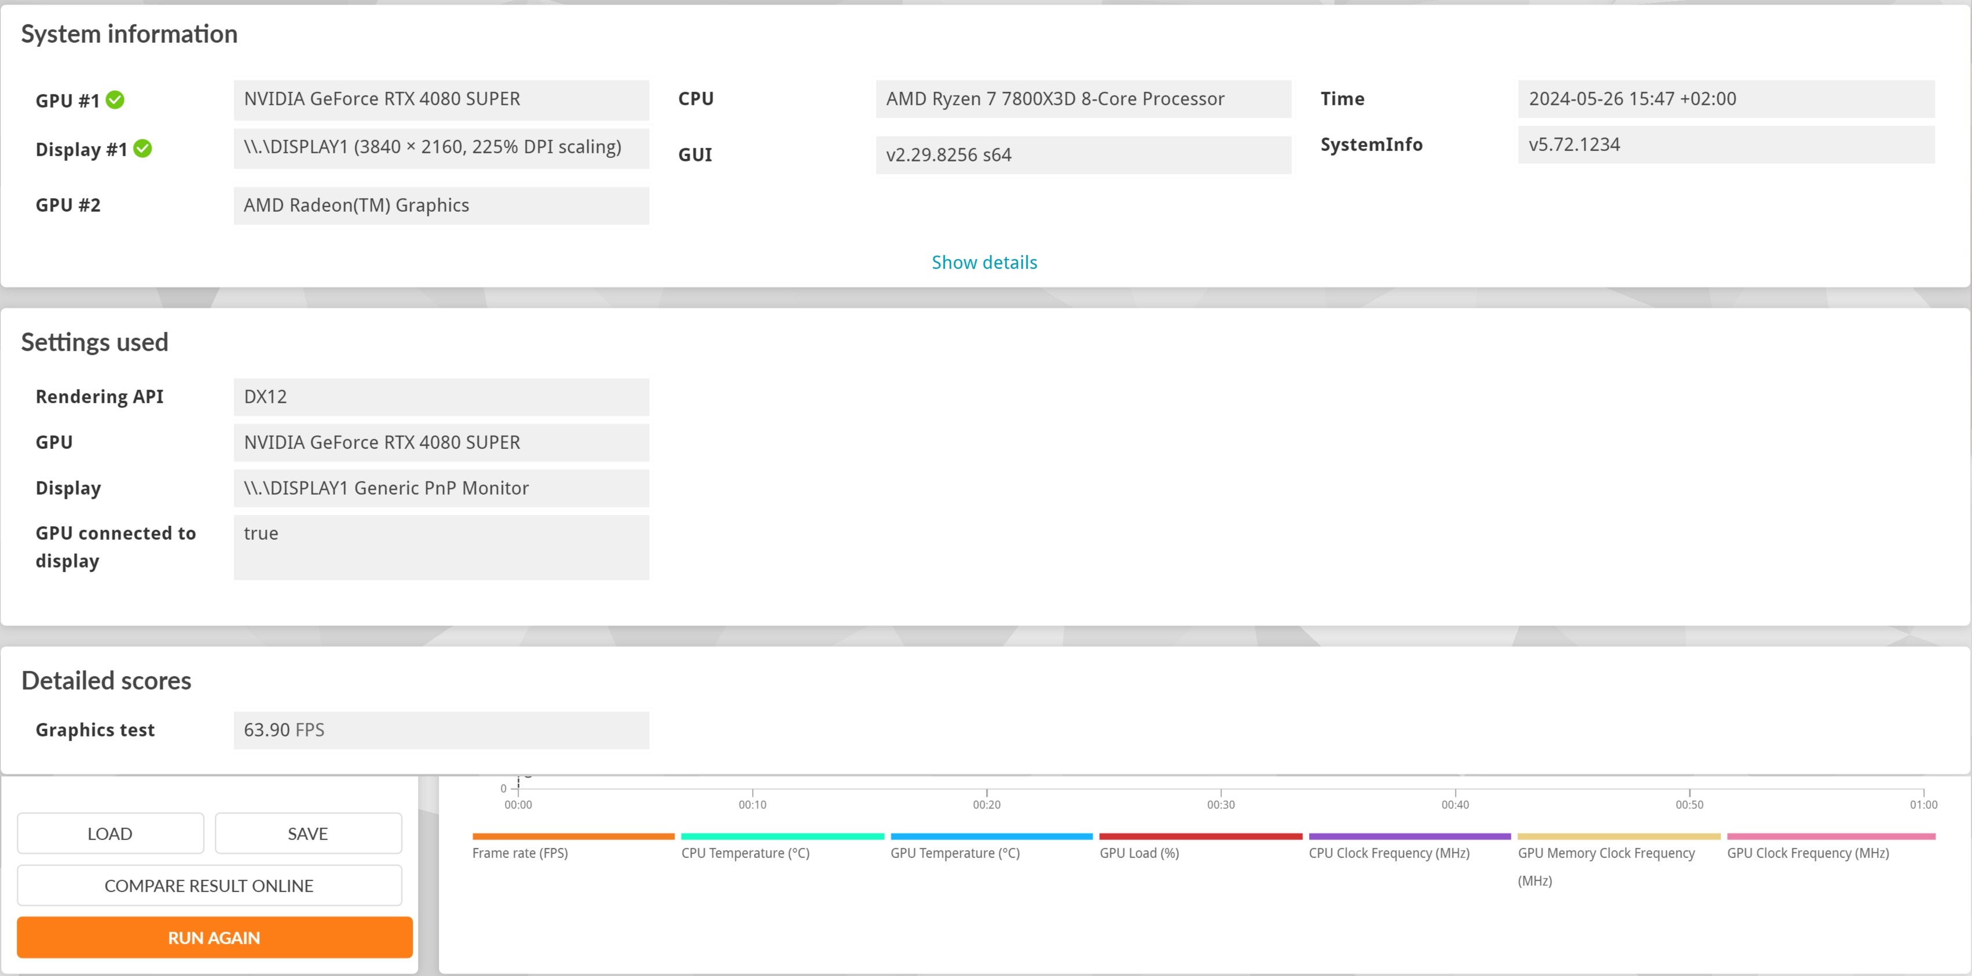Screen dimensions: 1972x976
Task: Select the CPU name field text
Action: (1083, 100)
